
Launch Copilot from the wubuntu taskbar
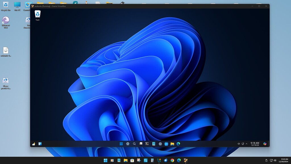coord(265,144)
